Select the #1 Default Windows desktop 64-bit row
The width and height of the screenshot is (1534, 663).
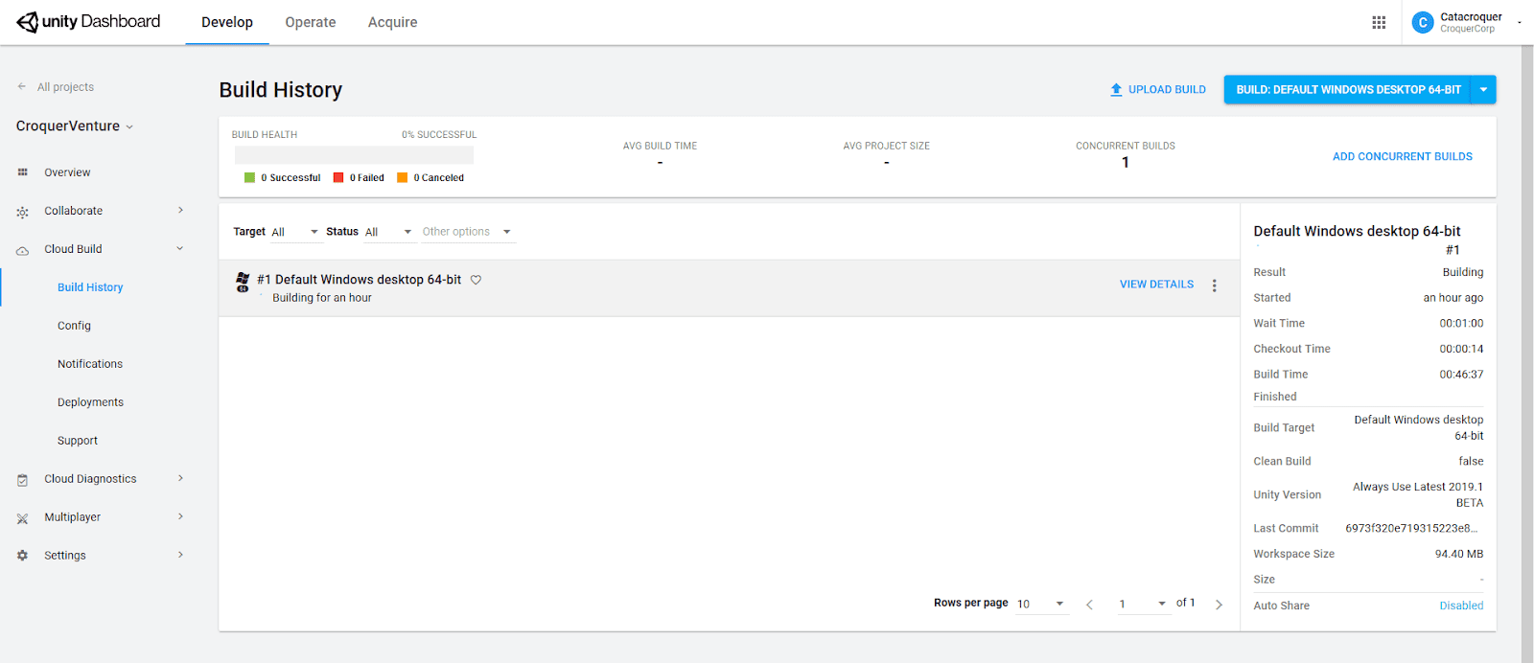coord(729,287)
